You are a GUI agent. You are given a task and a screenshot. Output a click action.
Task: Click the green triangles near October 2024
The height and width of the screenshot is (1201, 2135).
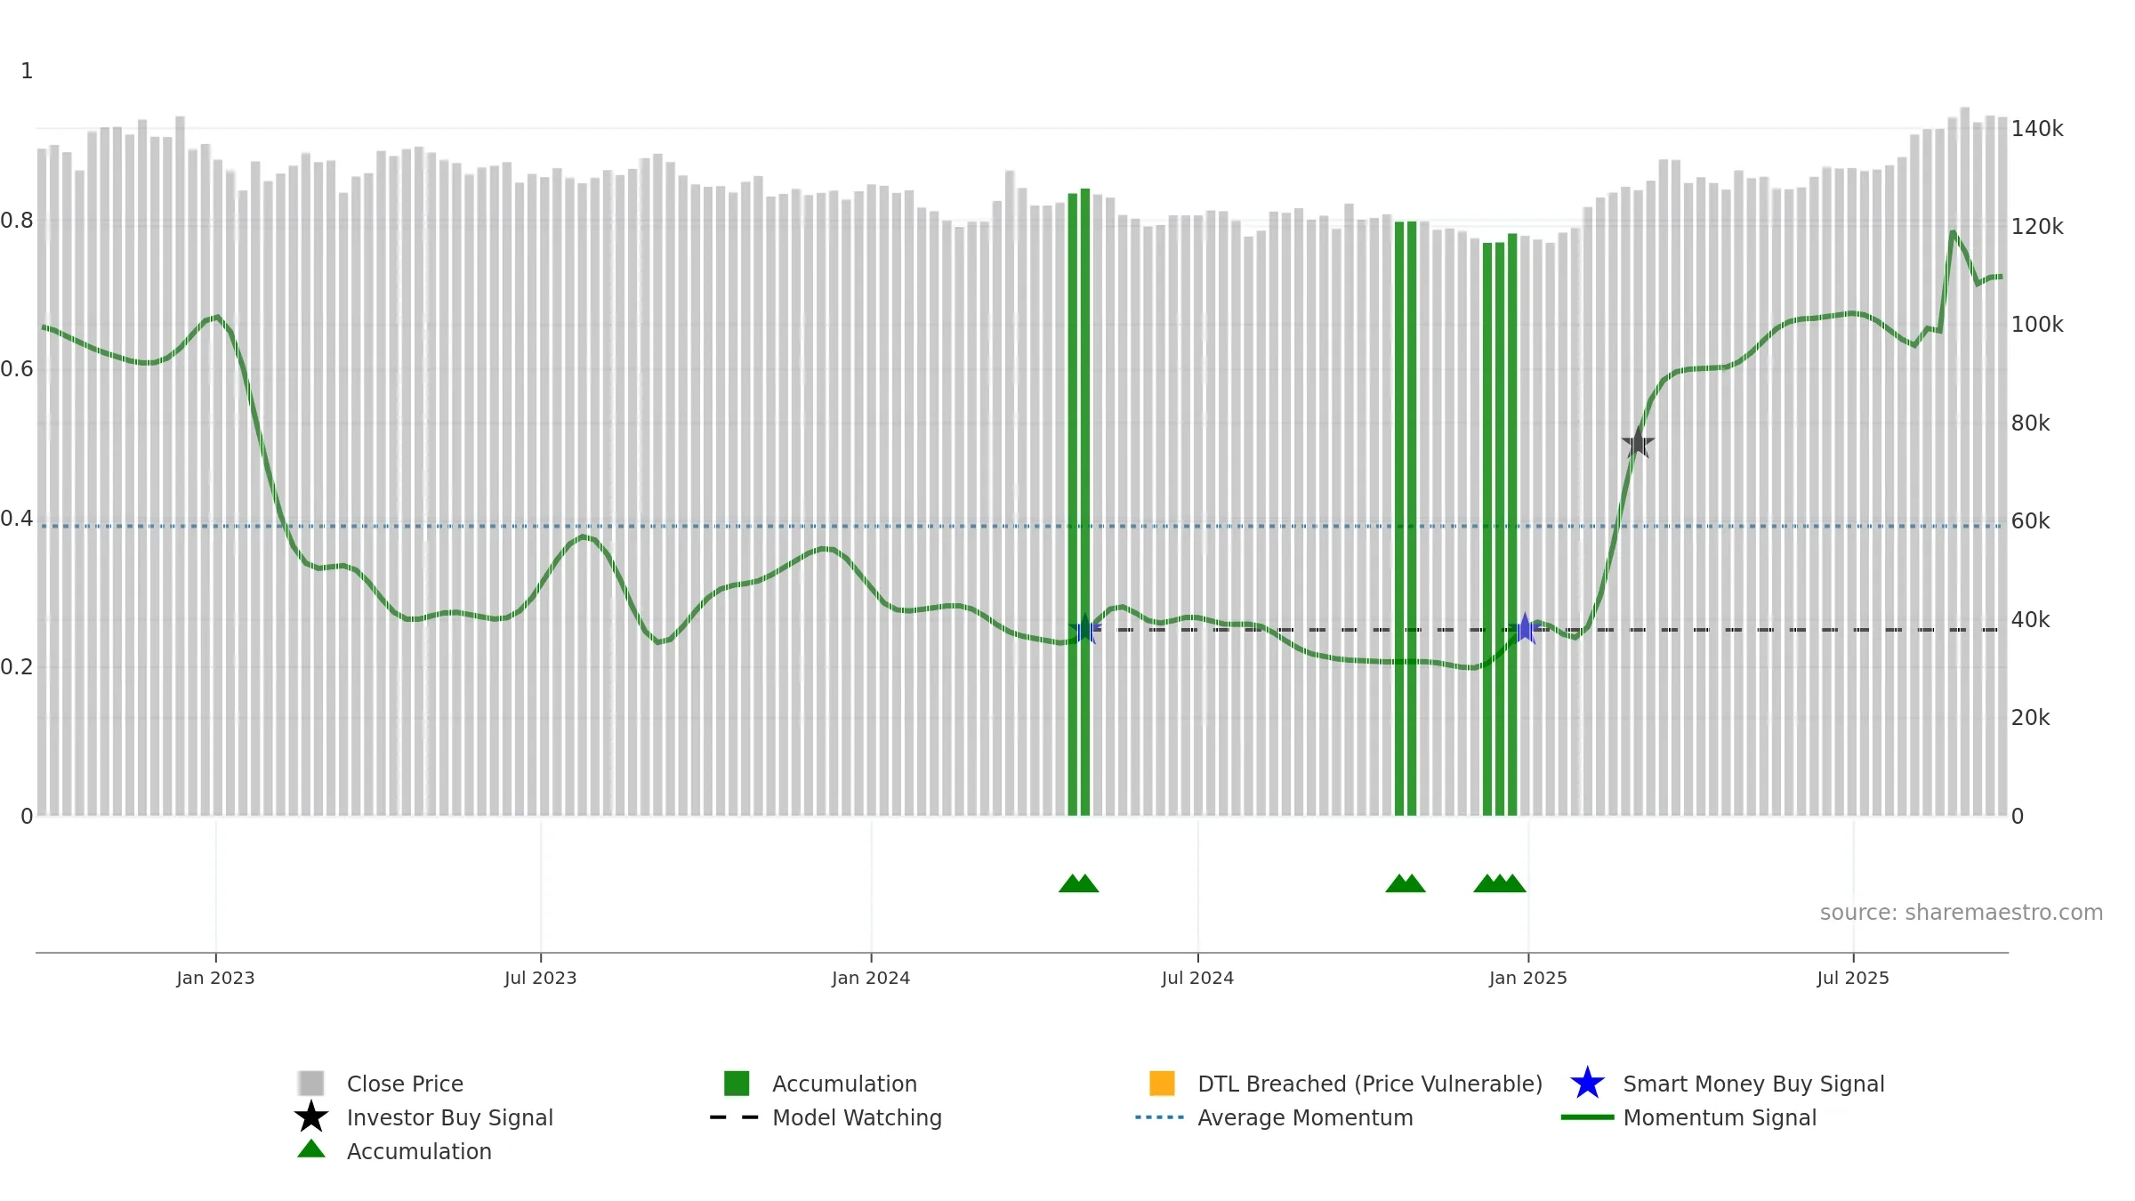tap(1406, 883)
